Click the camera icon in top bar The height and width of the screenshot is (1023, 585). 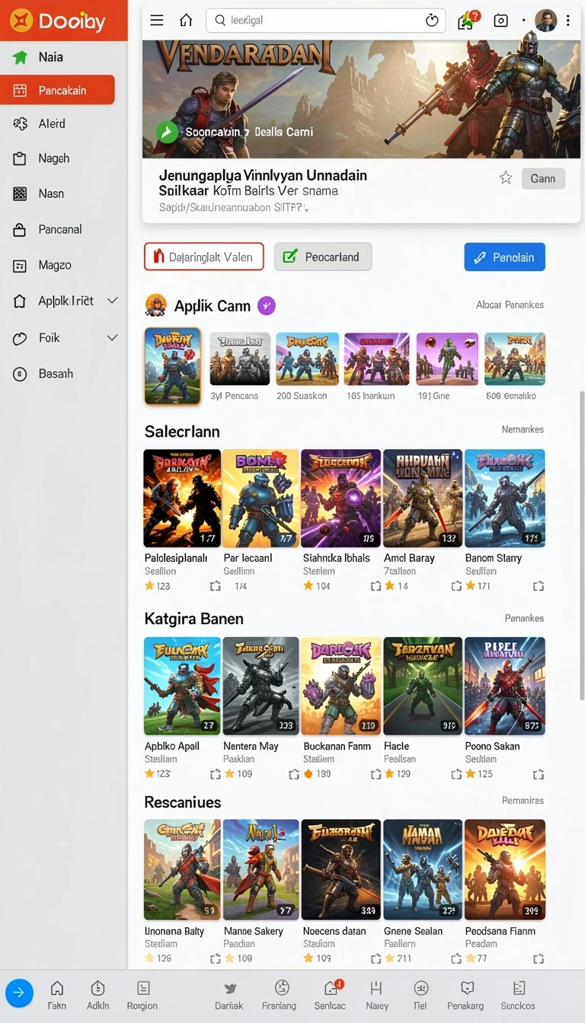(x=500, y=21)
